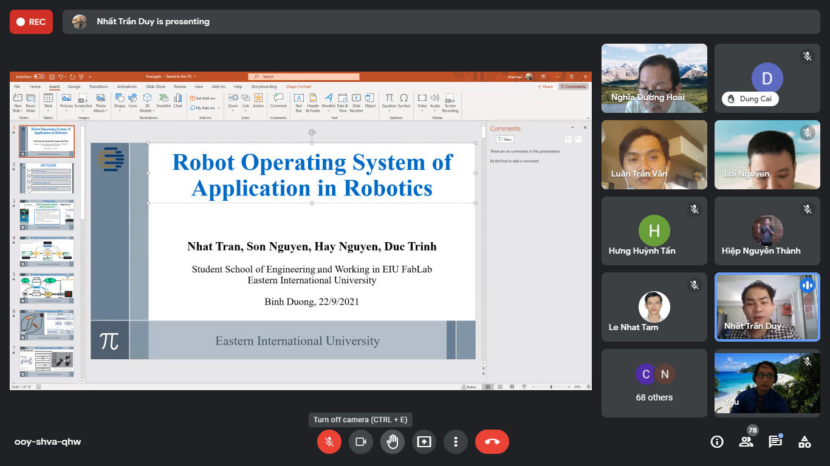Show everyone participants panel icon
This screenshot has height=466, width=830.
coord(746,442)
